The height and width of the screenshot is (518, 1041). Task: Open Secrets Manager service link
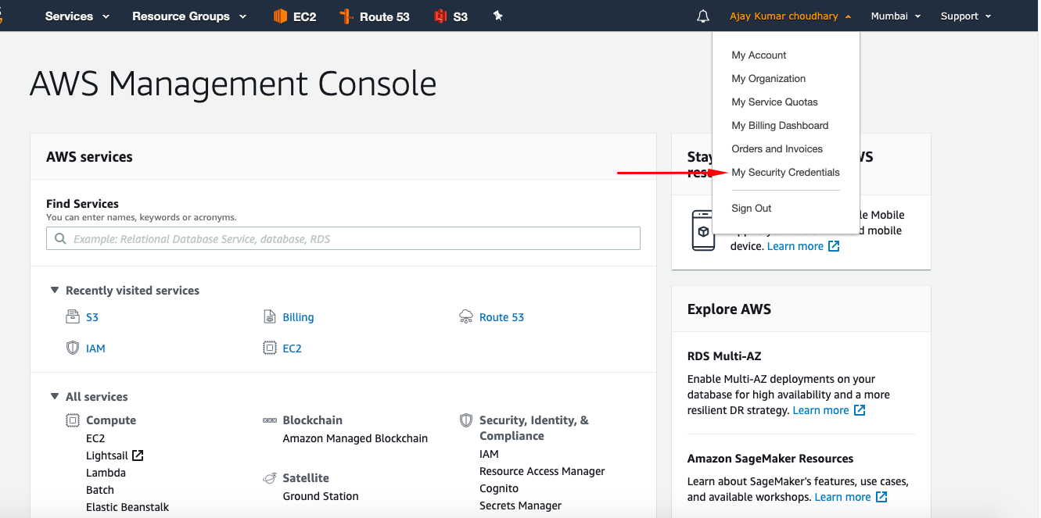pos(520,505)
